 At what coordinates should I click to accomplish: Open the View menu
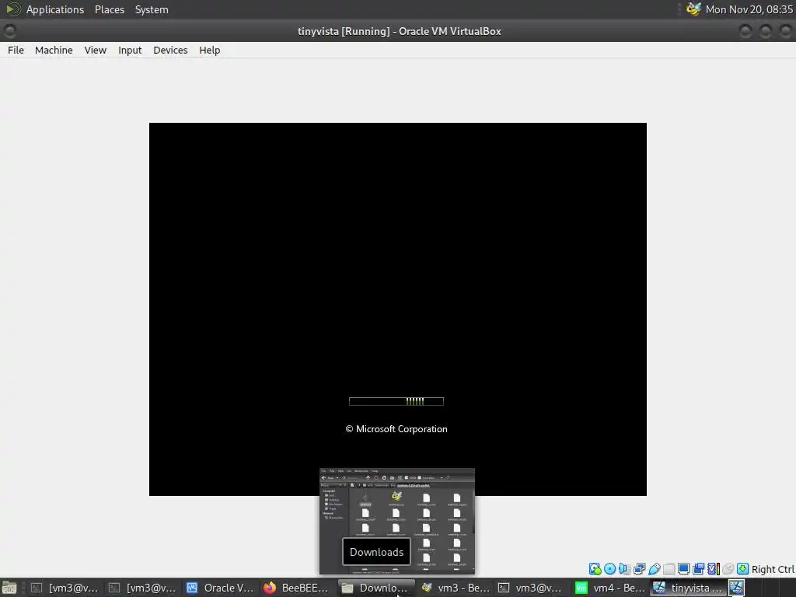coord(96,51)
